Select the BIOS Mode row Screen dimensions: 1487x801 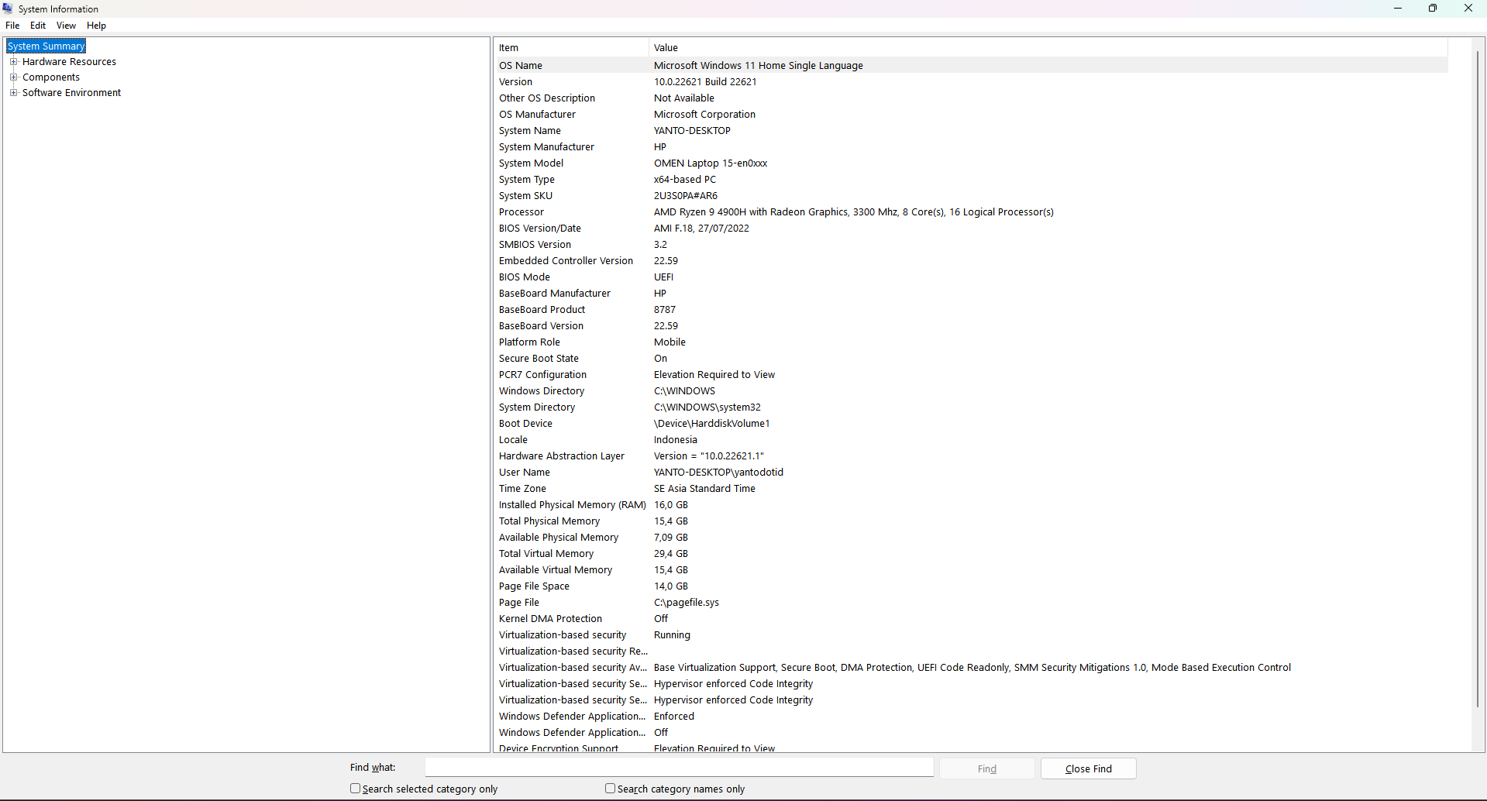point(972,277)
